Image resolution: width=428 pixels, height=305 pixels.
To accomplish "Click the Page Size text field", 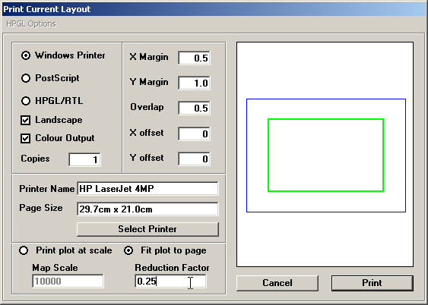I will (147, 209).
